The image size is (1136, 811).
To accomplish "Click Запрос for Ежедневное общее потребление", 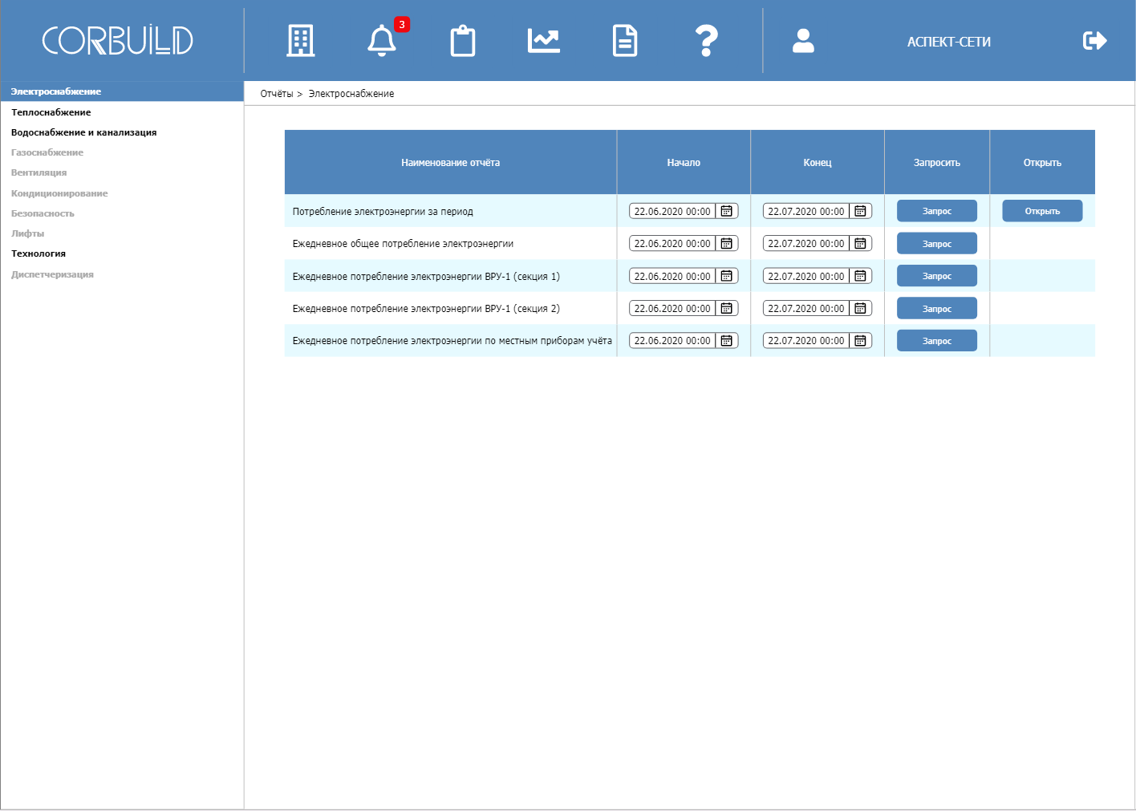I will click(937, 243).
